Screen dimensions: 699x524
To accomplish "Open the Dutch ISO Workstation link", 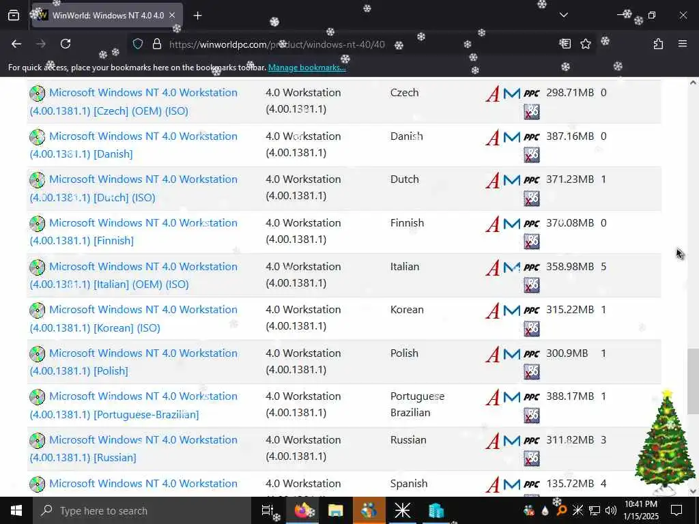I will click(133, 188).
